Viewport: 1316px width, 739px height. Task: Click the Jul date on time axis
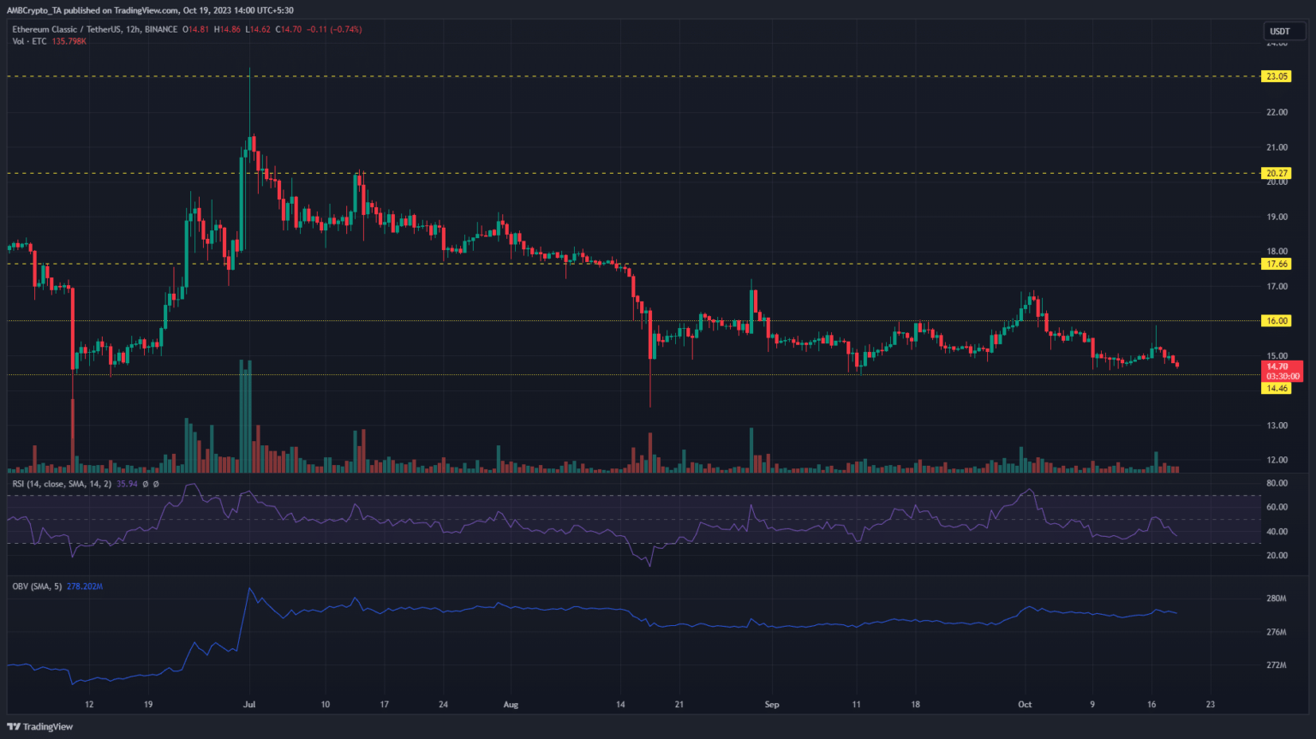click(x=249, y=705)
